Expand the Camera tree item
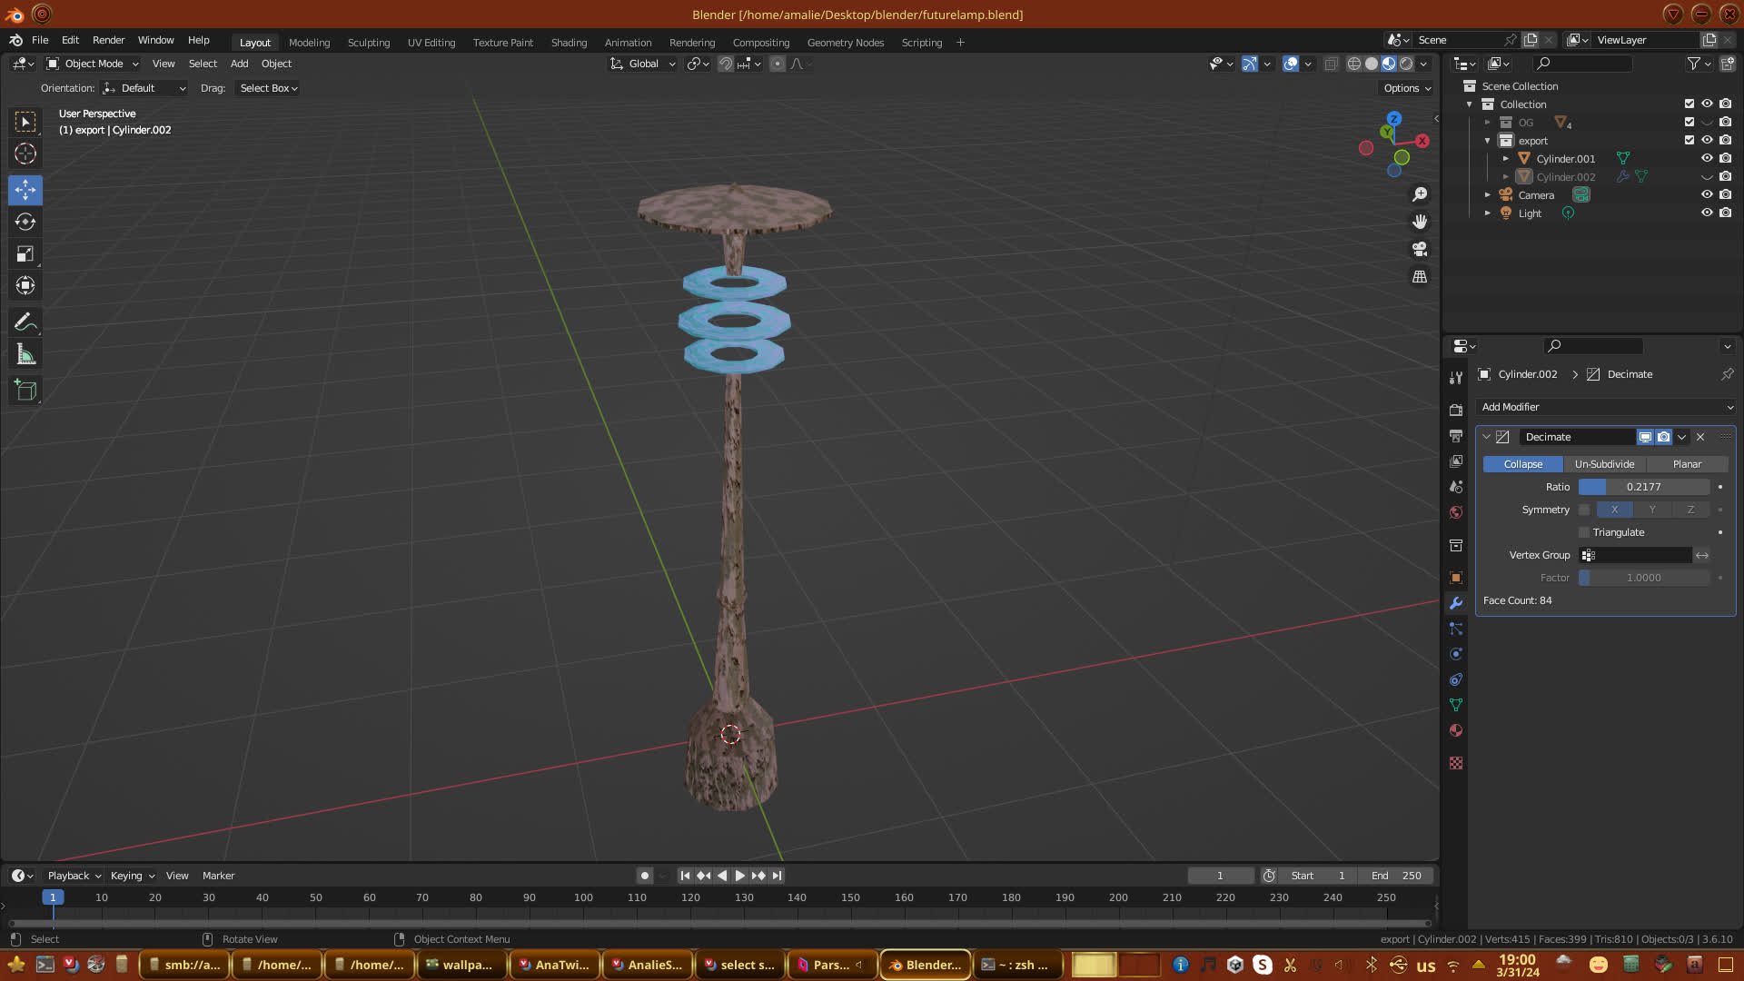The width and height of the screenshot is (1744, 981). (x=1487, y=195)
